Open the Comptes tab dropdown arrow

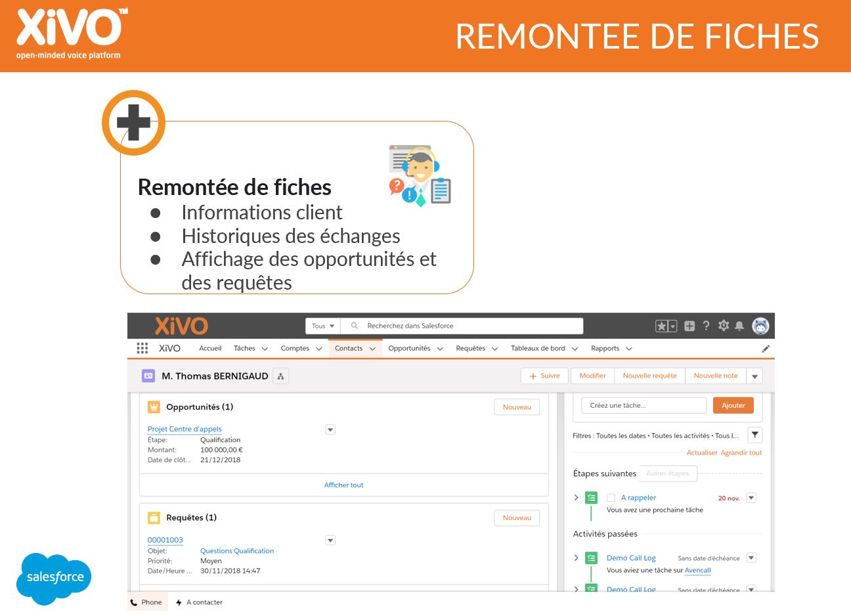[x=318, y=349]
